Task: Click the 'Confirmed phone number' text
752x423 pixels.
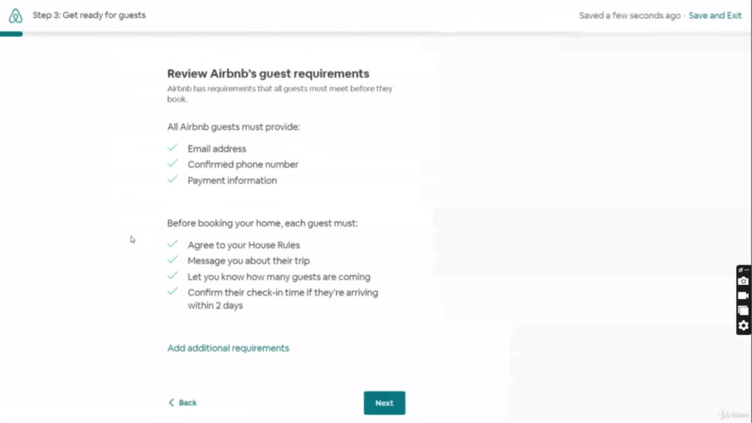Action: click(243, 165)
